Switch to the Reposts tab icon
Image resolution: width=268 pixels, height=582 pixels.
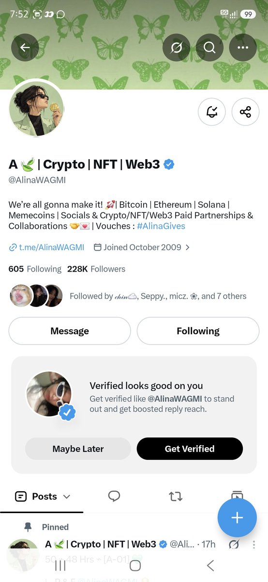point(175,496)
